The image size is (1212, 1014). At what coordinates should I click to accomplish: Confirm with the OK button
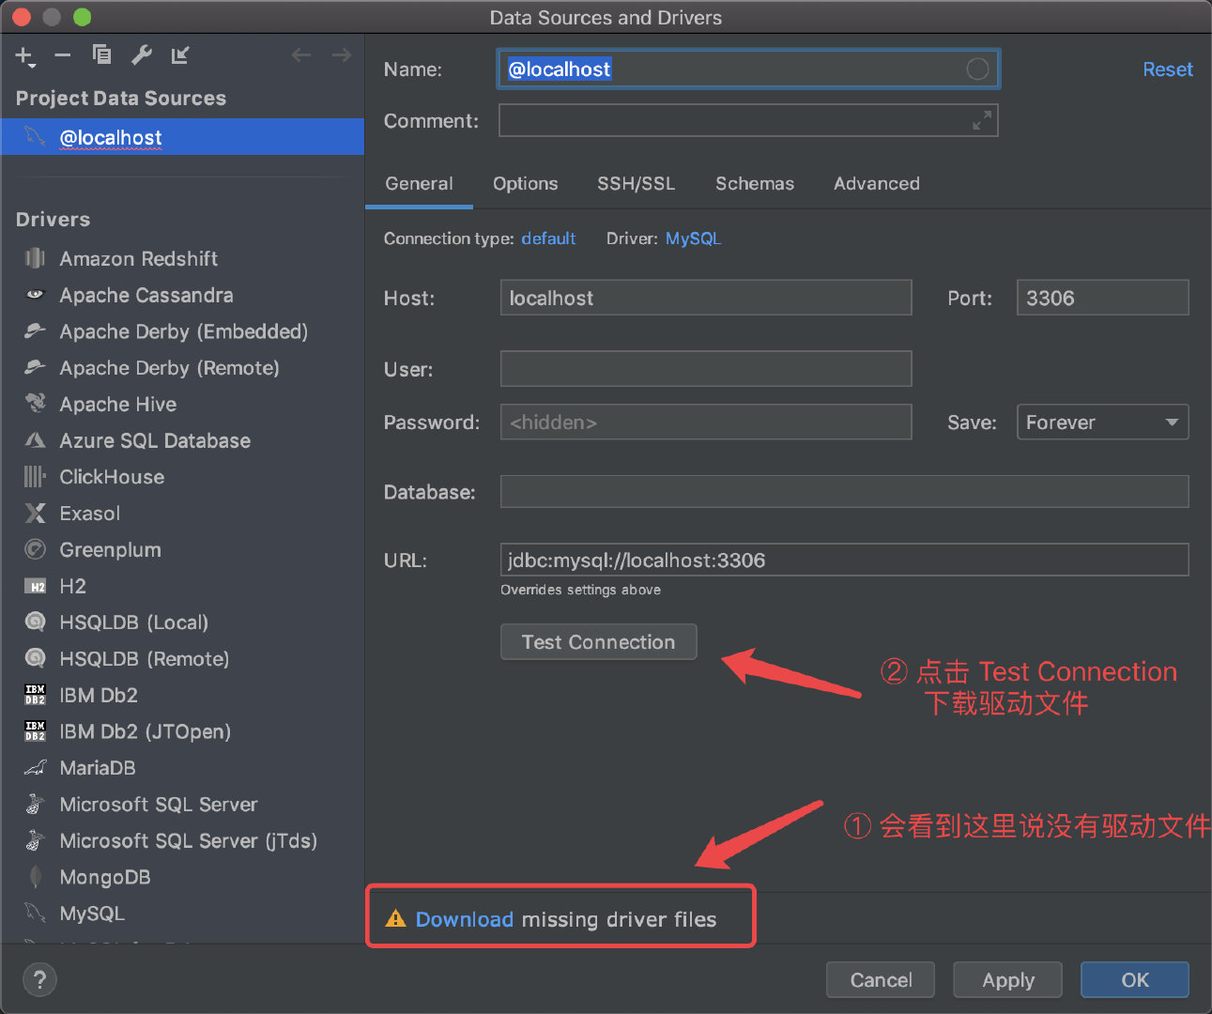[1135, 979]
